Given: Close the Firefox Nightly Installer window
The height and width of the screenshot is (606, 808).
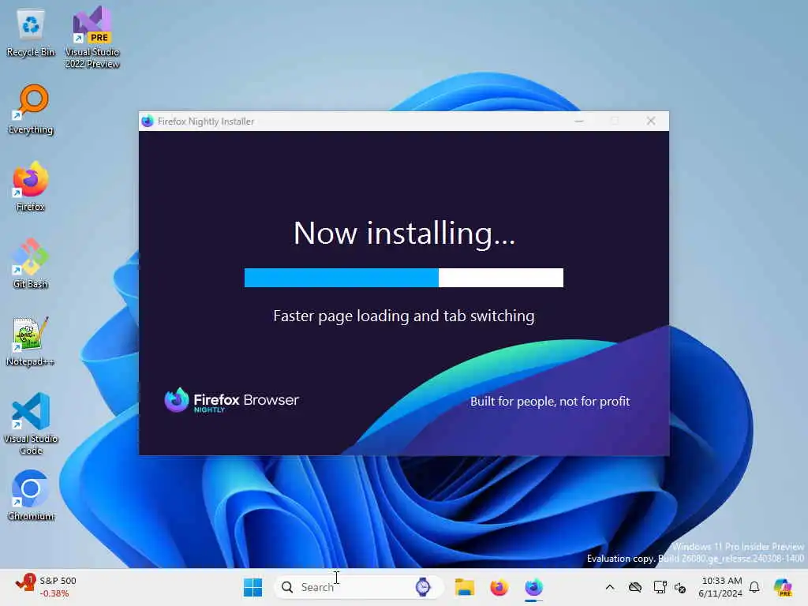Looking at the screenshot, I should [x=651, y=121].
